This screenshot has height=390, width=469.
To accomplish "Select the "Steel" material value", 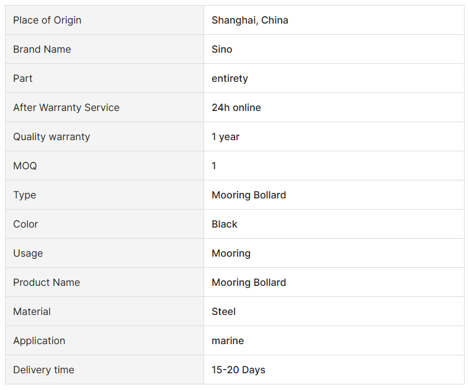I will coord(223,311).
